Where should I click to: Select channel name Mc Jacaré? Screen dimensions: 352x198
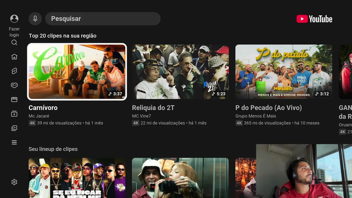point(39,116)
